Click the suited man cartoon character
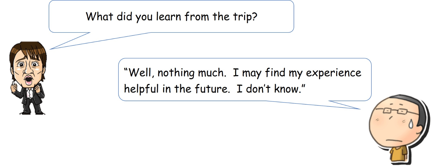Screen dimensions: 433x167 (x=28, y=78)
